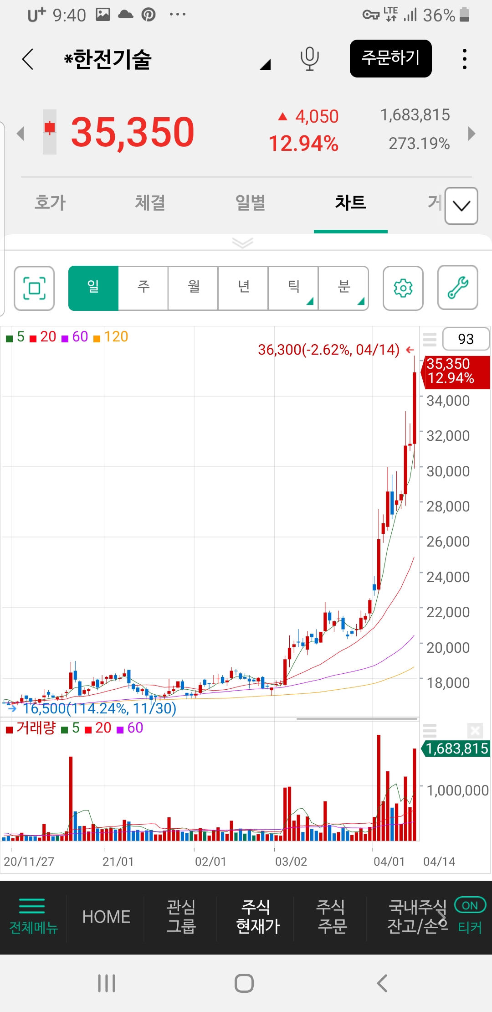Open chart settings gear icon

[403, 289]
